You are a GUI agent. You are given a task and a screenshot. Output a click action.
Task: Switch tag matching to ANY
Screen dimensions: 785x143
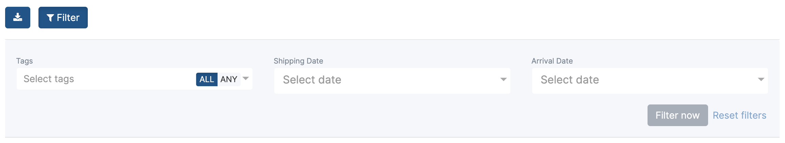click(x=229, y=79)
